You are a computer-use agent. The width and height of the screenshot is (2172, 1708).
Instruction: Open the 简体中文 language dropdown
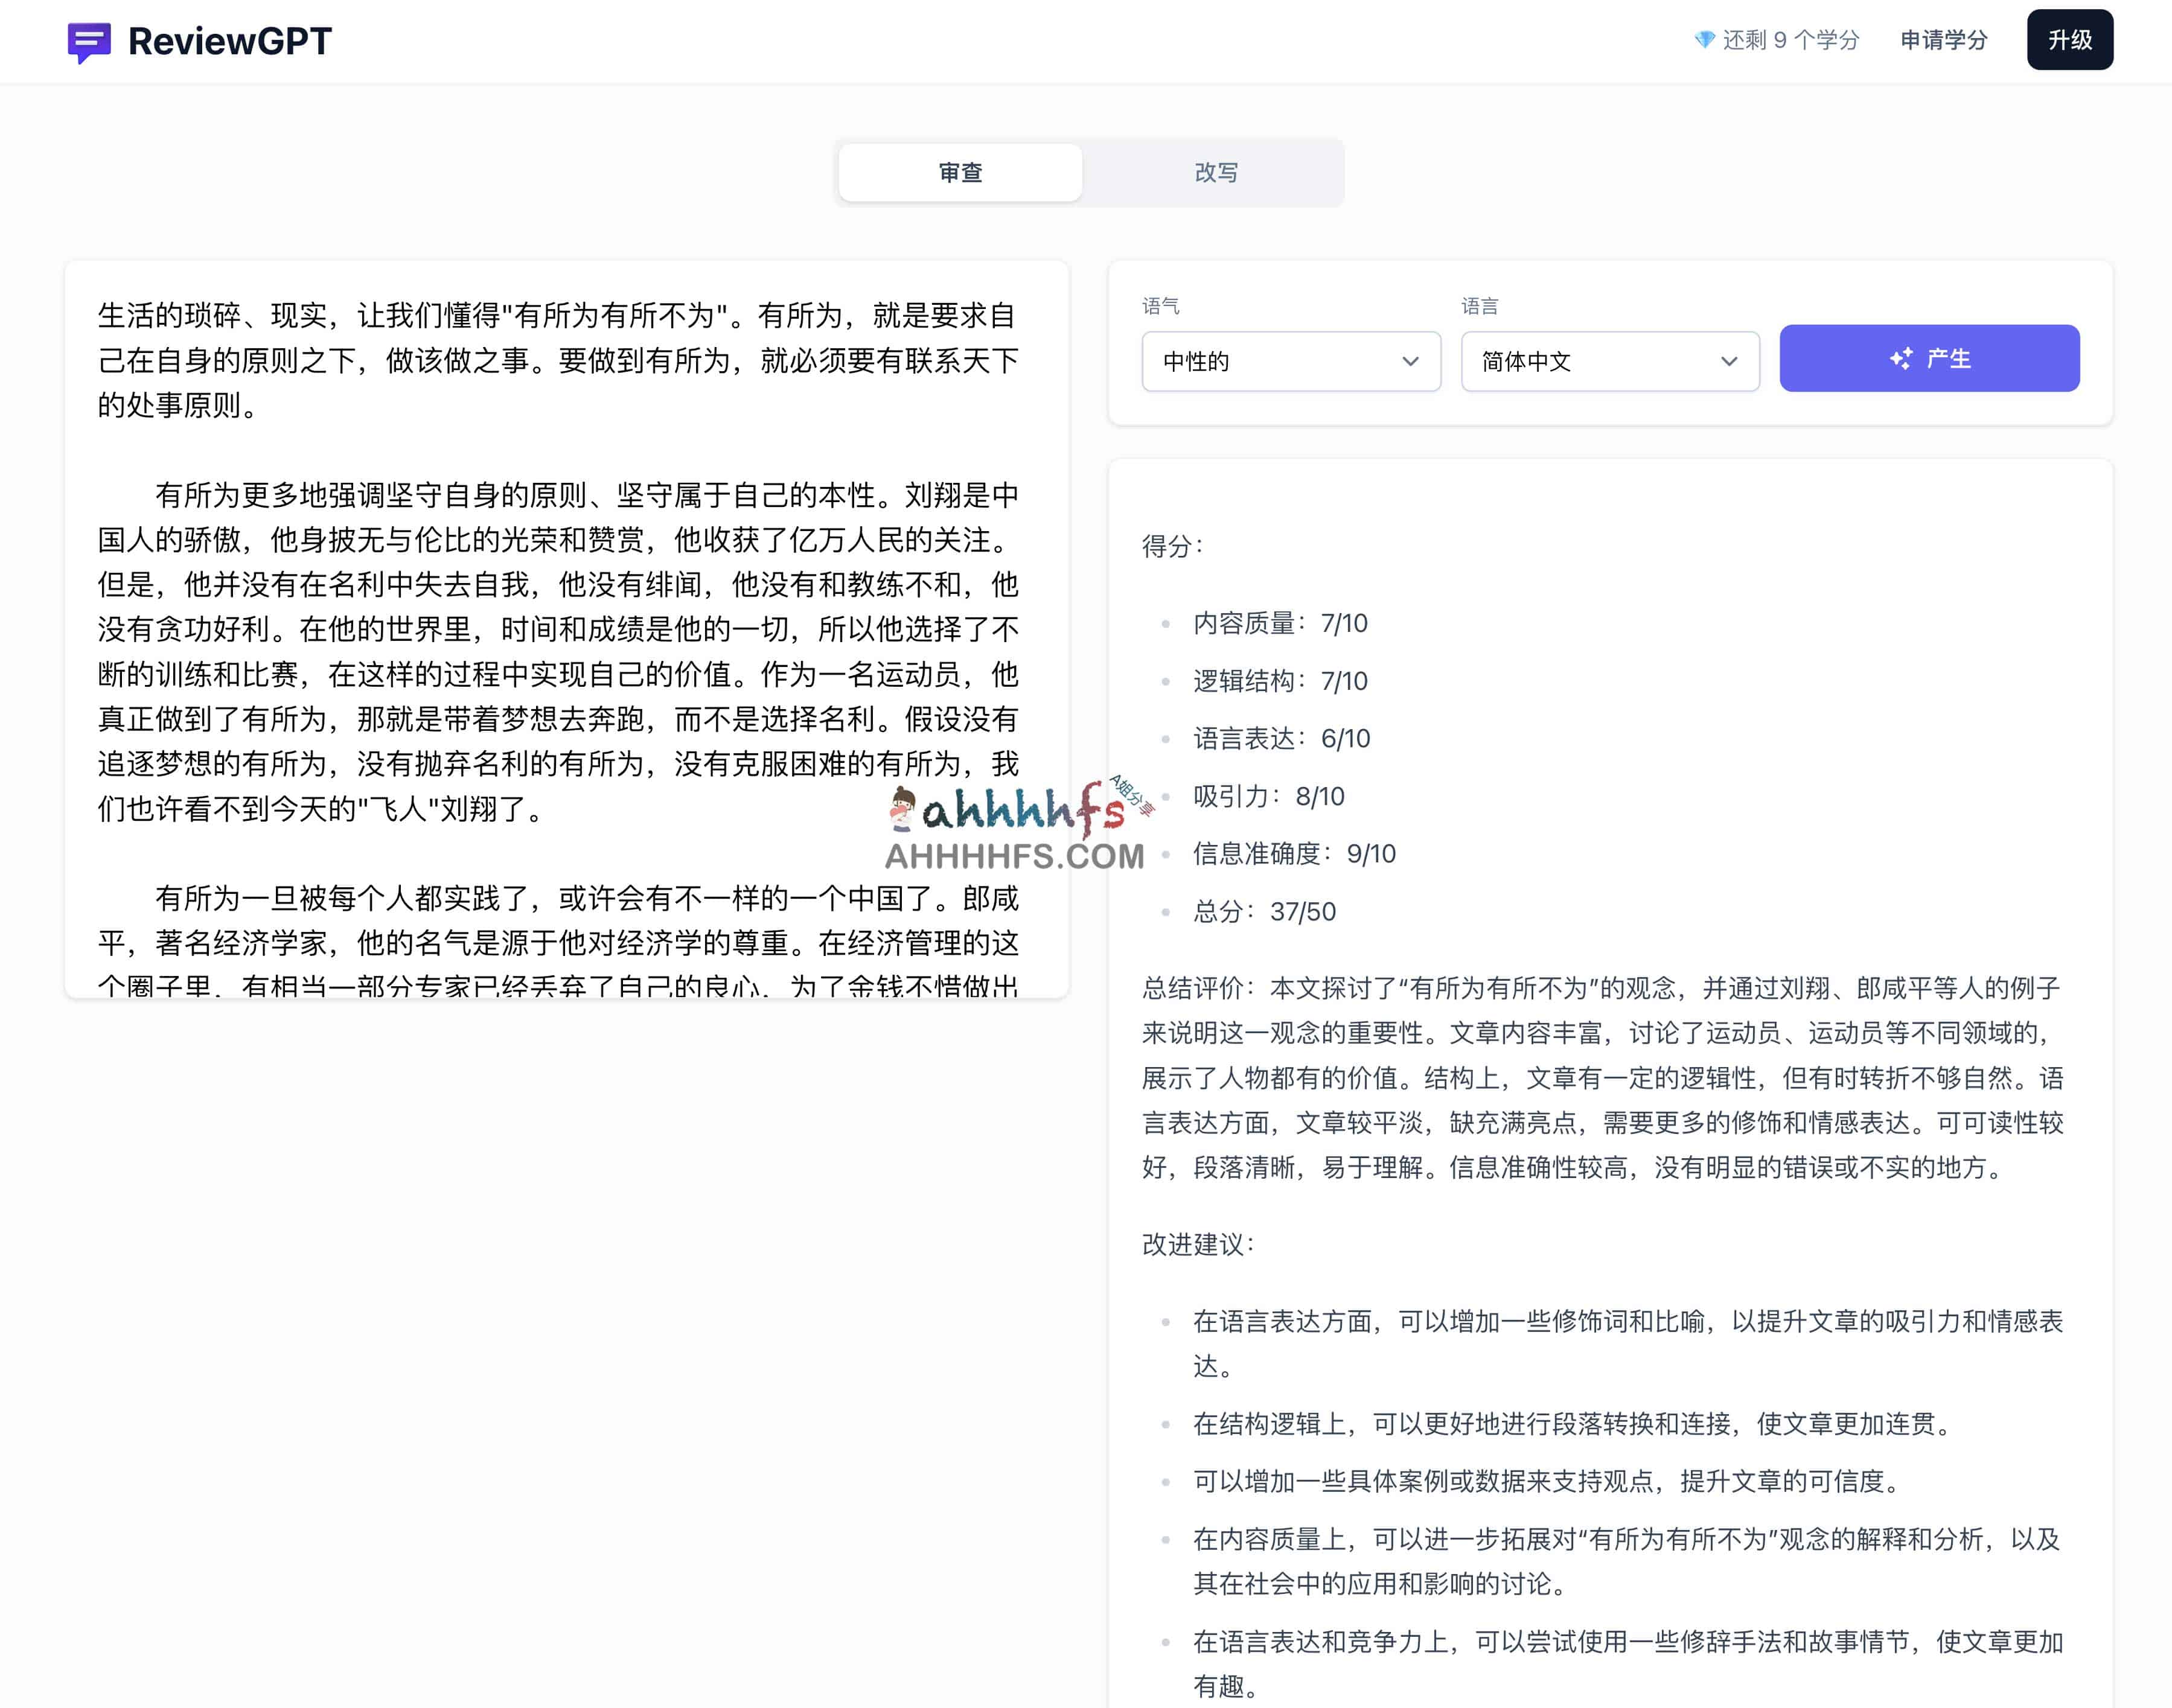[1610, 361]
